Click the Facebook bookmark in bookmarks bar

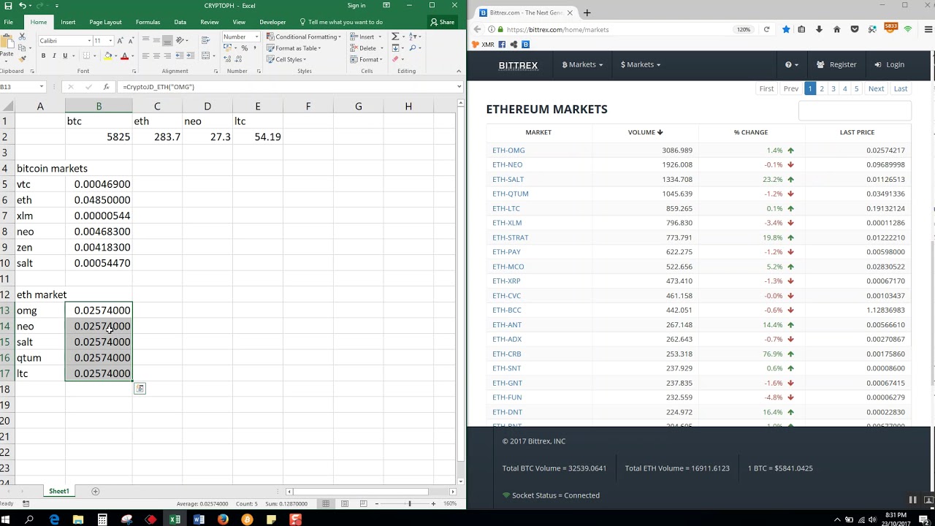coord(502,45)
